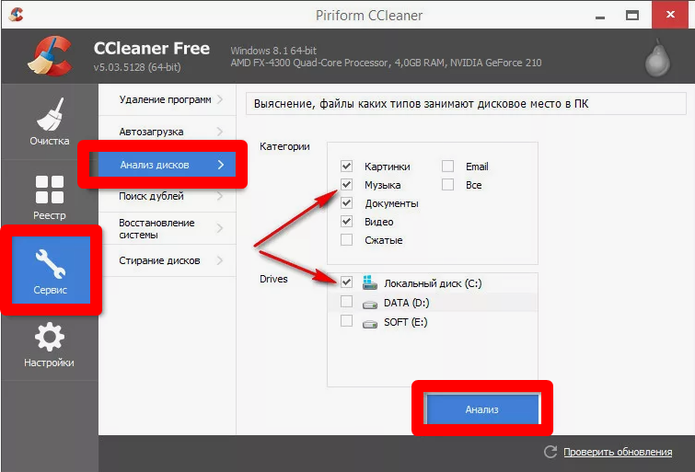Enable the Все category checkbox
695x472 pixels.
point(447,184)
